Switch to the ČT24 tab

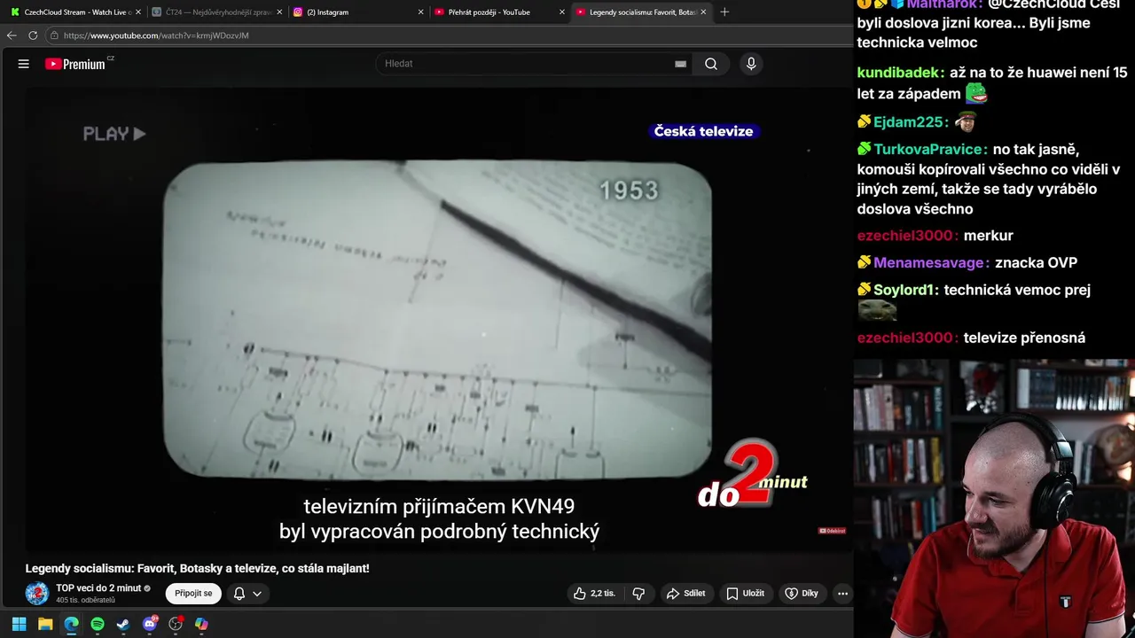217,12
